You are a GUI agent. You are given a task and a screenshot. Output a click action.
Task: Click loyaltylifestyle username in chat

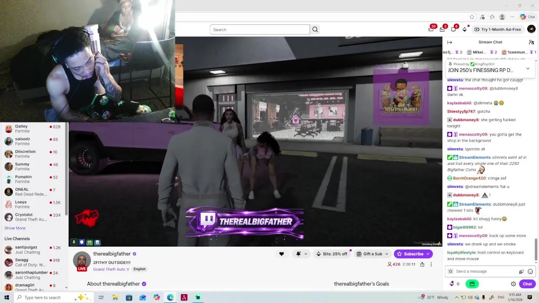pyautogui.click(x=462, y=252)
